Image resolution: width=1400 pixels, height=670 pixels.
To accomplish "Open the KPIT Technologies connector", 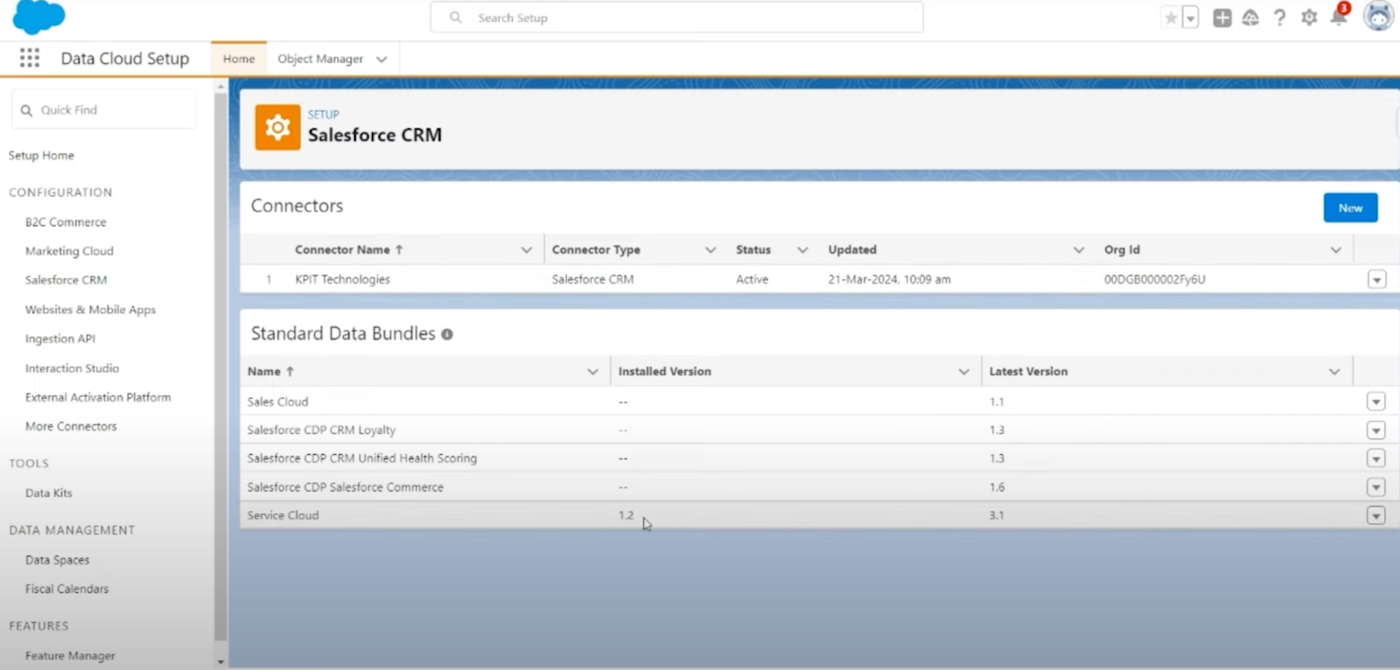I will tap(342, 279).
